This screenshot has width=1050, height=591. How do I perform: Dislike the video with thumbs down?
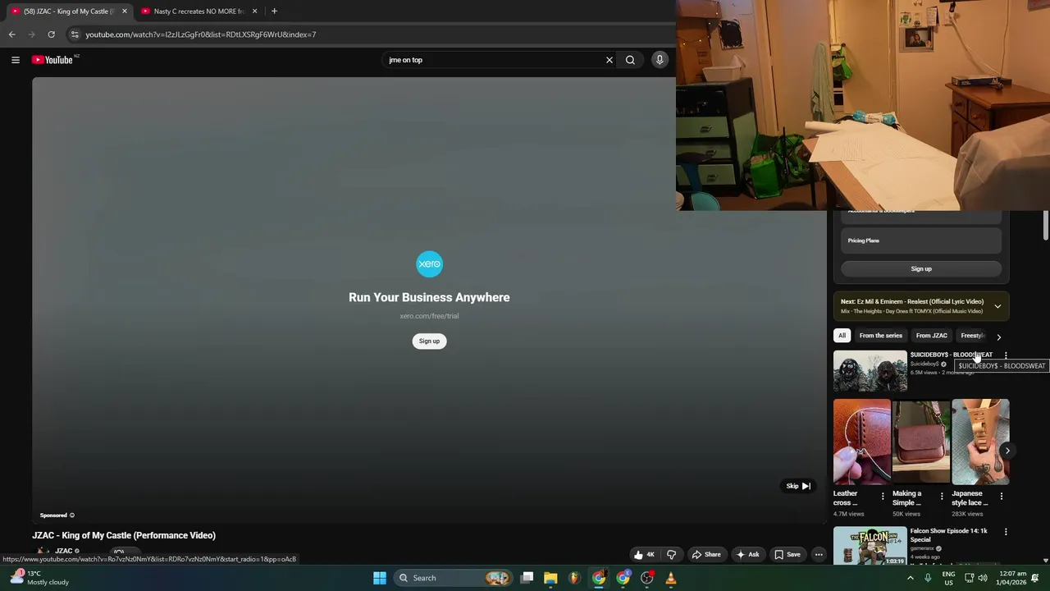click(x=671, y=555)
